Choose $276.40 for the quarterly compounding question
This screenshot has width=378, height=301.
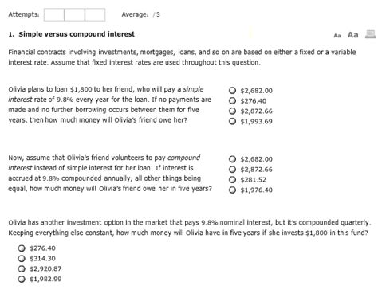(22, 248)
